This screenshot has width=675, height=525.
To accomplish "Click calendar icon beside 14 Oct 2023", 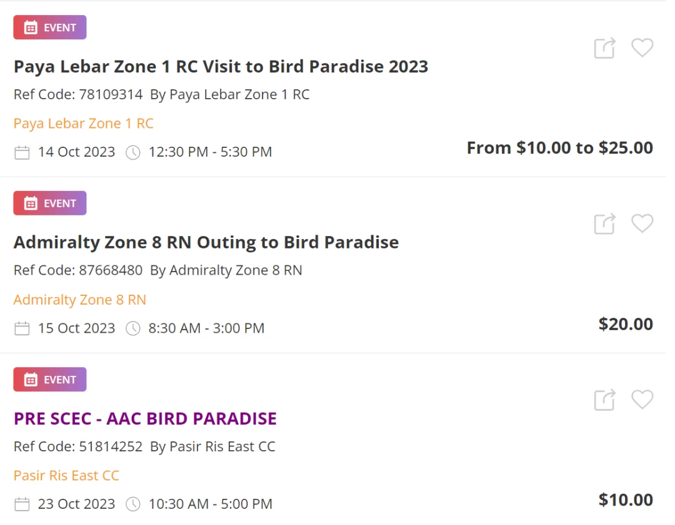I will [22, 152].
